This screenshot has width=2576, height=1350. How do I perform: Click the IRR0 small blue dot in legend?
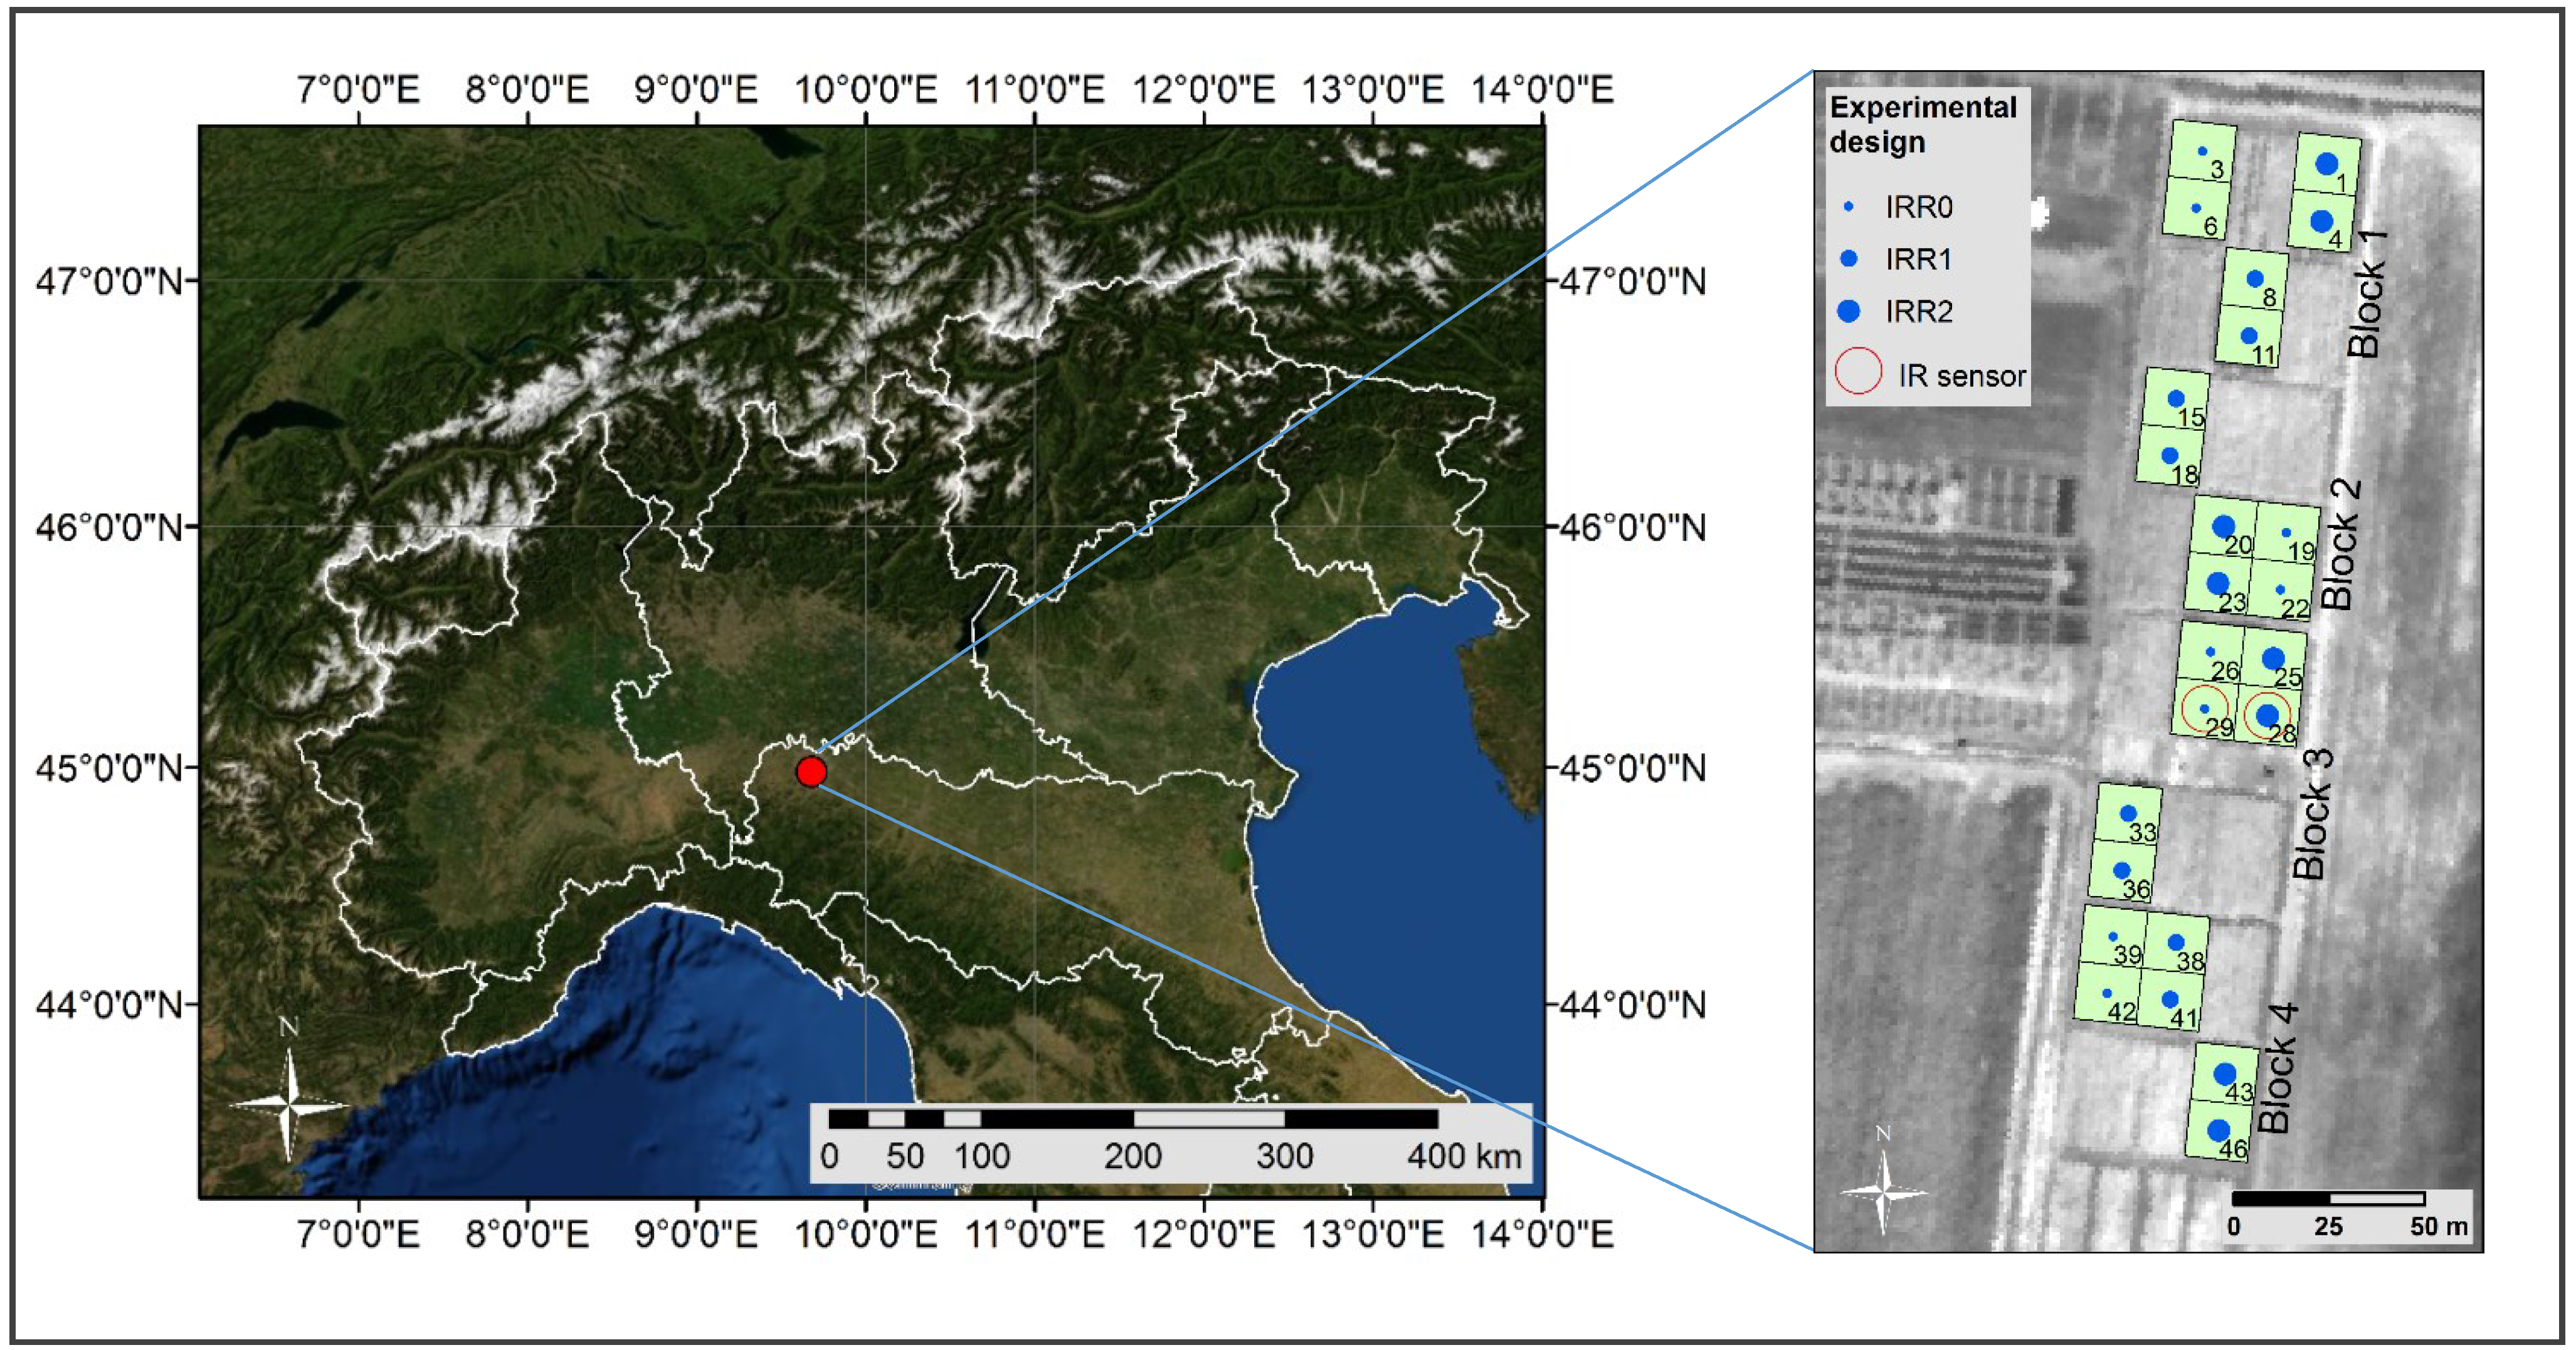(x=1848, y=207)
